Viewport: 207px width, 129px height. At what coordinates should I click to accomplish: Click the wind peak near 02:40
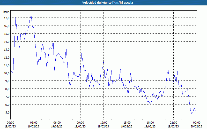pyautogui.click(x=31, y=15)
